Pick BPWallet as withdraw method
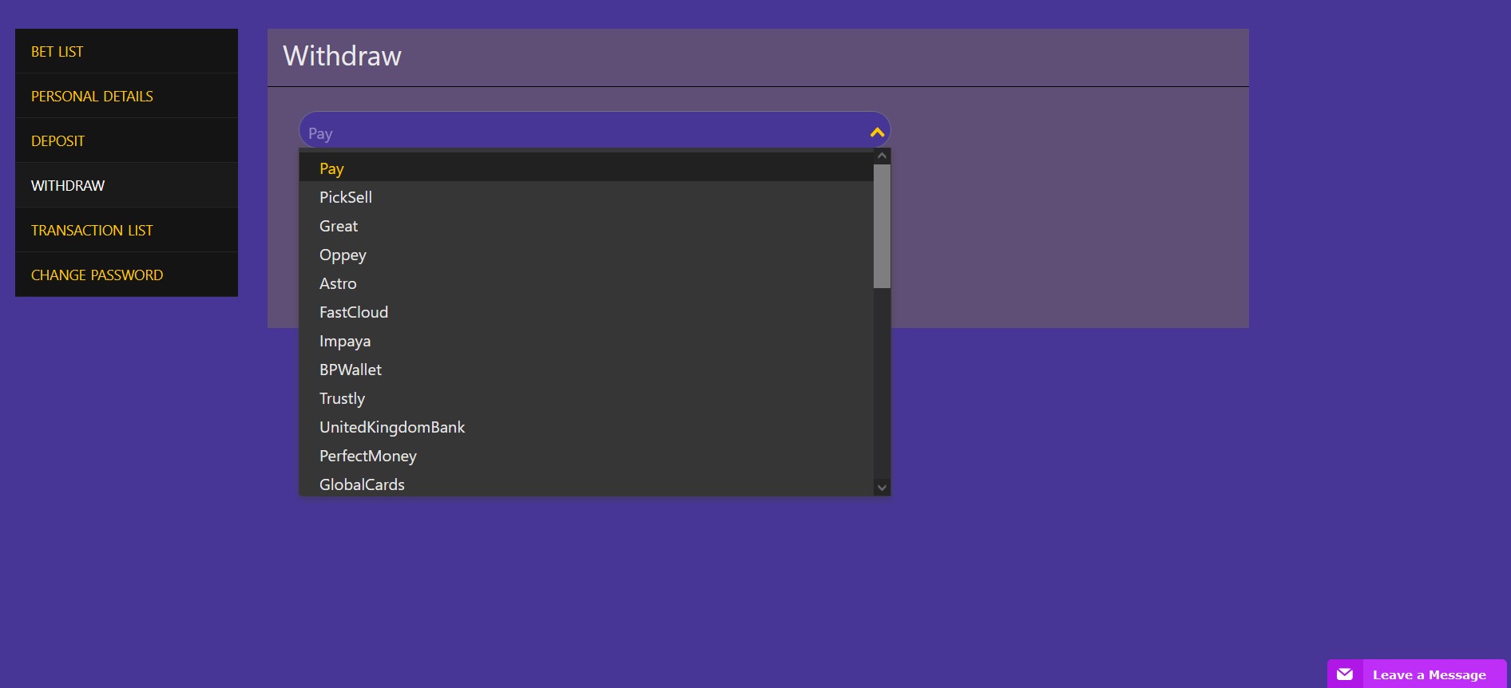Viewport: 1511px width, 688px height. pos(586,370)
